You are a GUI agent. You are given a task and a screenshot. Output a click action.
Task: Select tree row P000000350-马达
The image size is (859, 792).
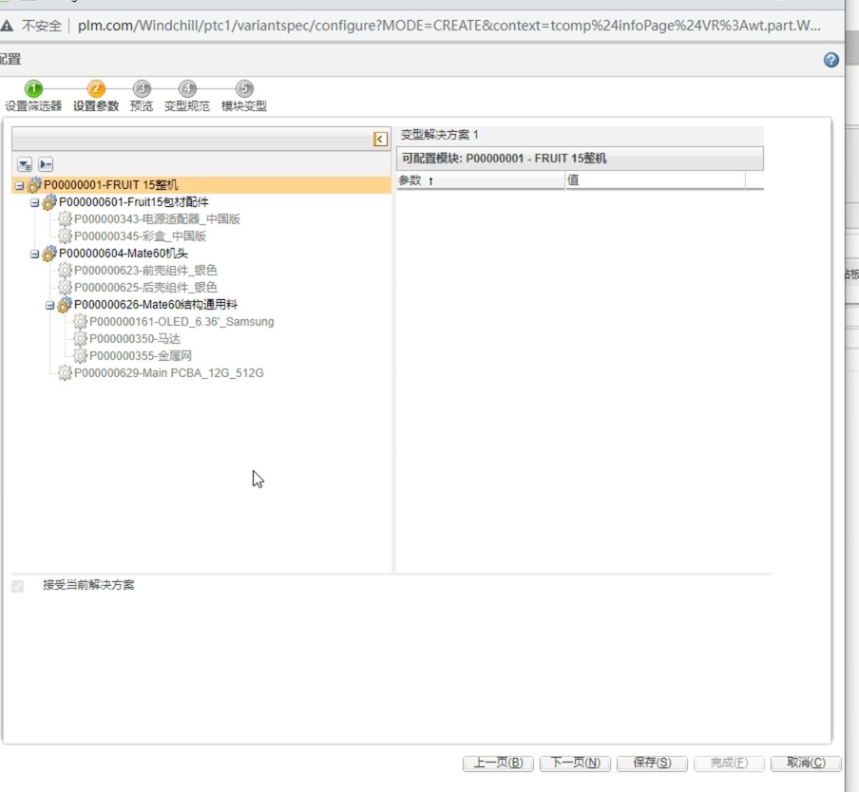pyautogui.click(x=135, y=339)
